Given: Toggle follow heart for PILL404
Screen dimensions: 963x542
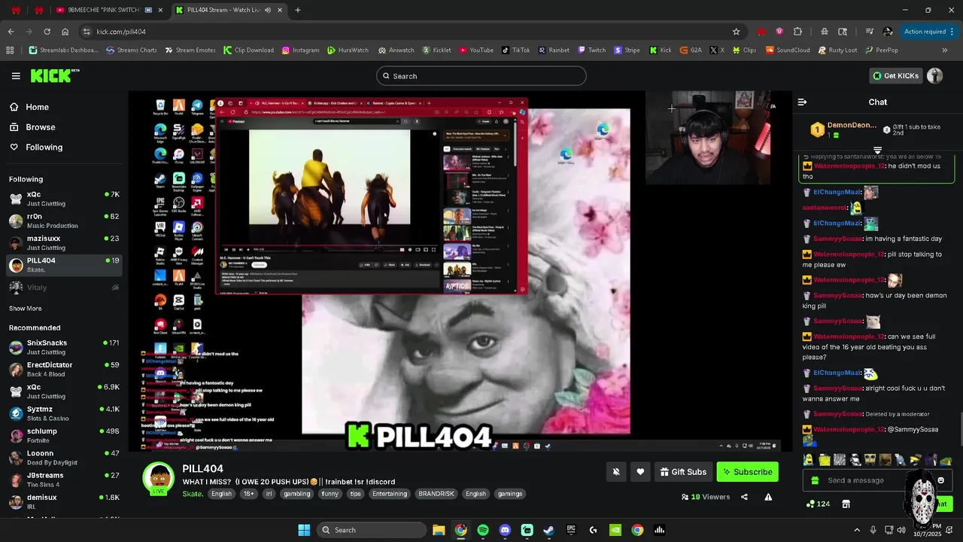Looking at the screenshot, I should (x=640, y=472).
